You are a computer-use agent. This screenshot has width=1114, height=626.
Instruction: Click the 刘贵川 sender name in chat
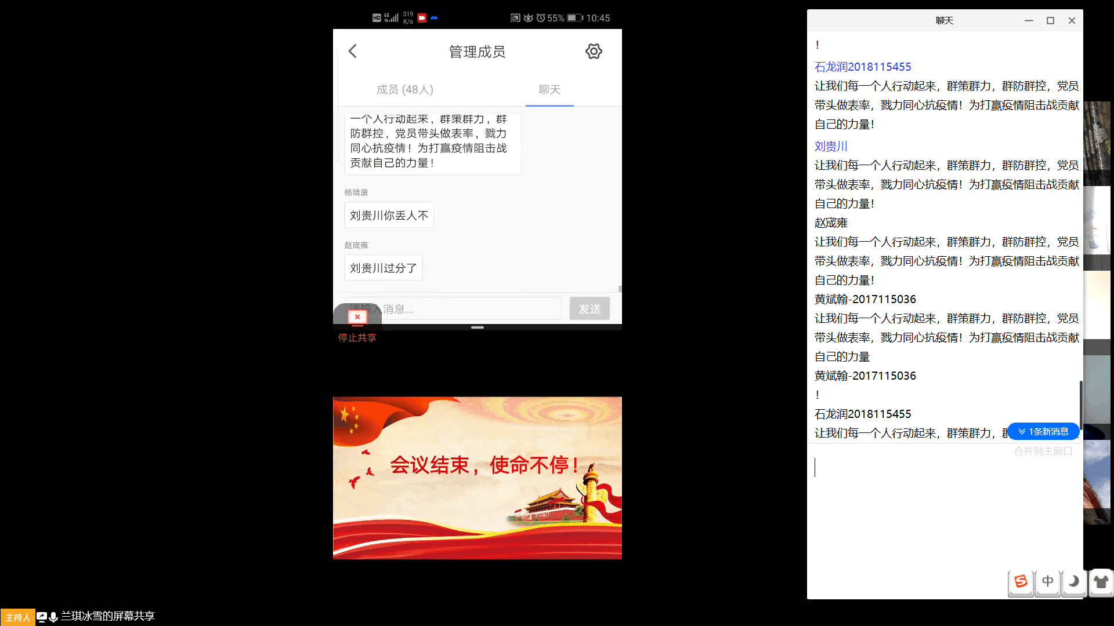[831, 146]
